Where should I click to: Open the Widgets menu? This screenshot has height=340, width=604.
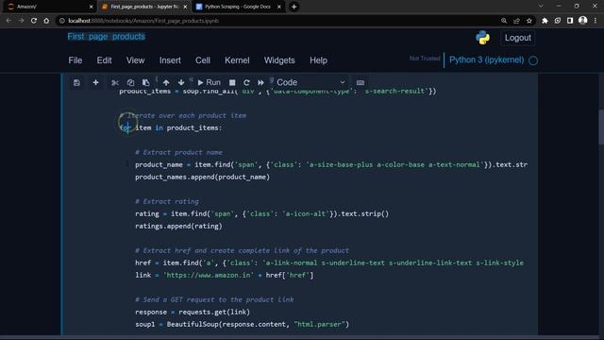(x=279, y=60)
